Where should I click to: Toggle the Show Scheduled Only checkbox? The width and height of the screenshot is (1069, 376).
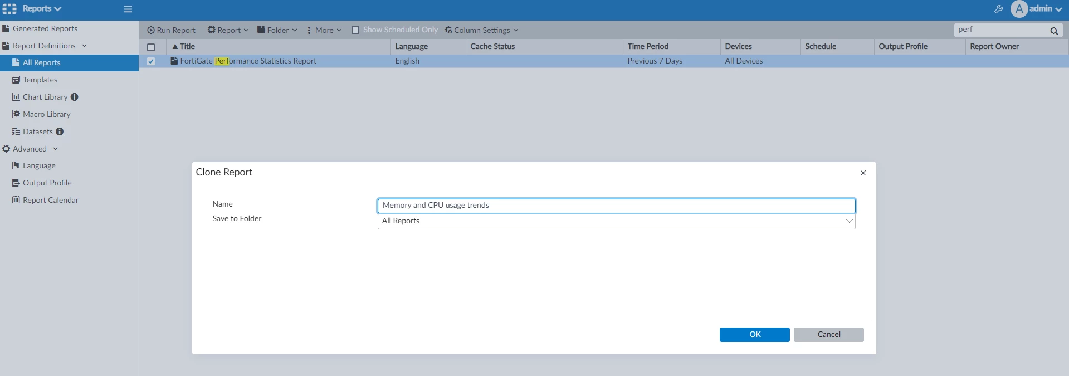[355, 30]
